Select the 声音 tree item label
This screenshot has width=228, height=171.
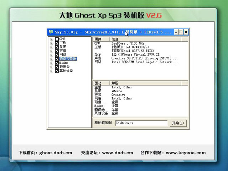click(x=63, y=51)
